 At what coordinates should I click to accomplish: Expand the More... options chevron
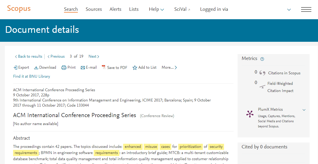click(x=176, y=68)
